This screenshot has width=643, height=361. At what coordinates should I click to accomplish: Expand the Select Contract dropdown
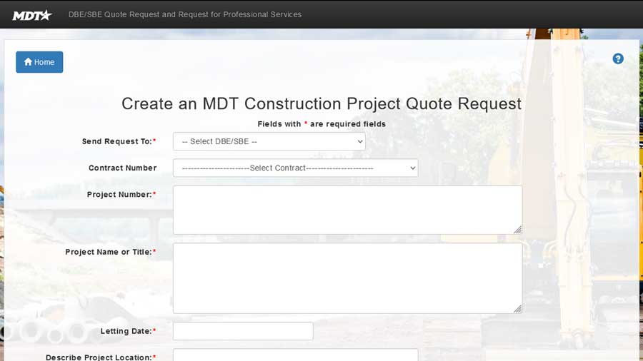click(295, 168)
